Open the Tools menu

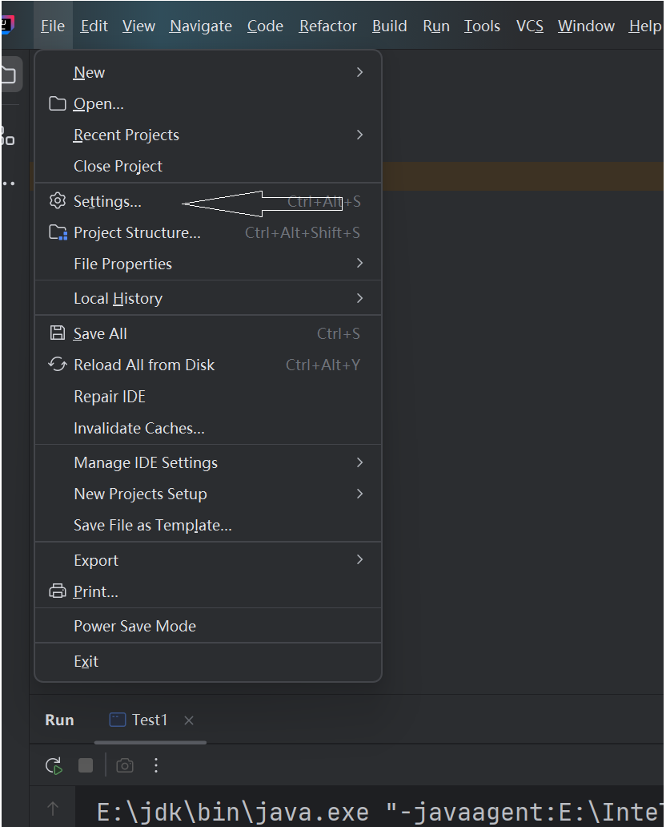click(x=482, y=26)
